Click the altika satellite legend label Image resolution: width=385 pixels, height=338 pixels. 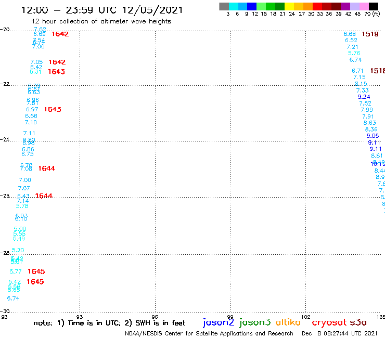(288, 322)
